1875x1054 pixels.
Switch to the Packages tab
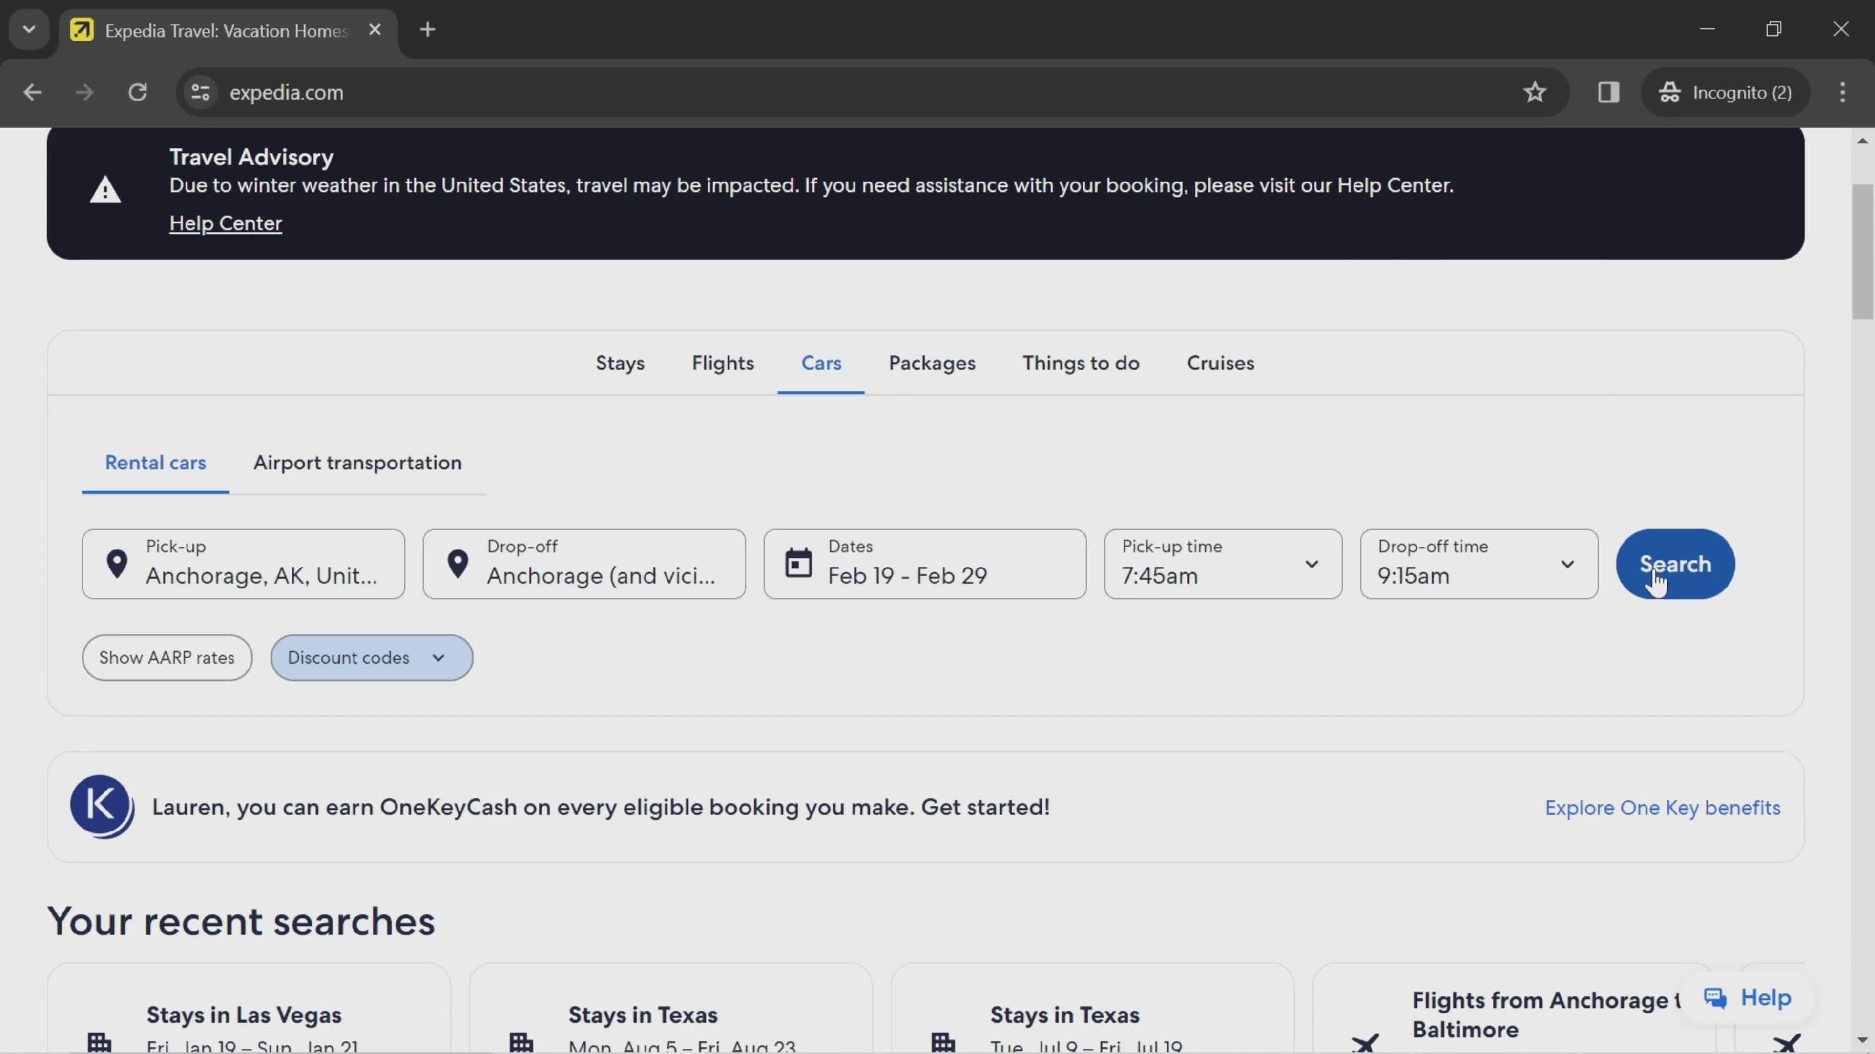932,363
